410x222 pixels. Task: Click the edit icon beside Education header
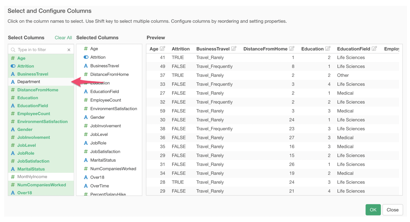pyautogui.click(x=328, y=49)
